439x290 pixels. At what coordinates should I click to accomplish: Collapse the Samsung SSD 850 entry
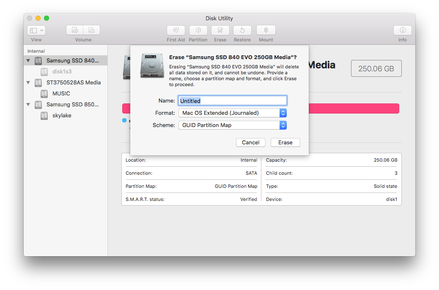click(28, 104)
